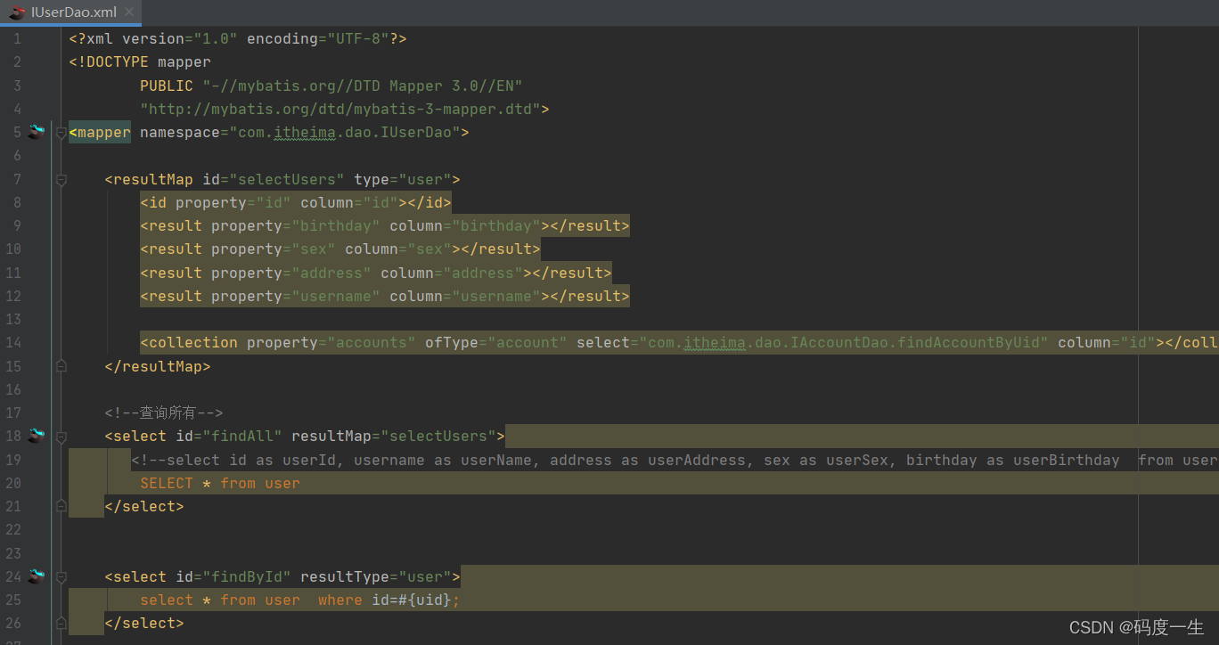Click the commented-out select userId SQL line
1219x645 pixels.
(x=675, y=460)
